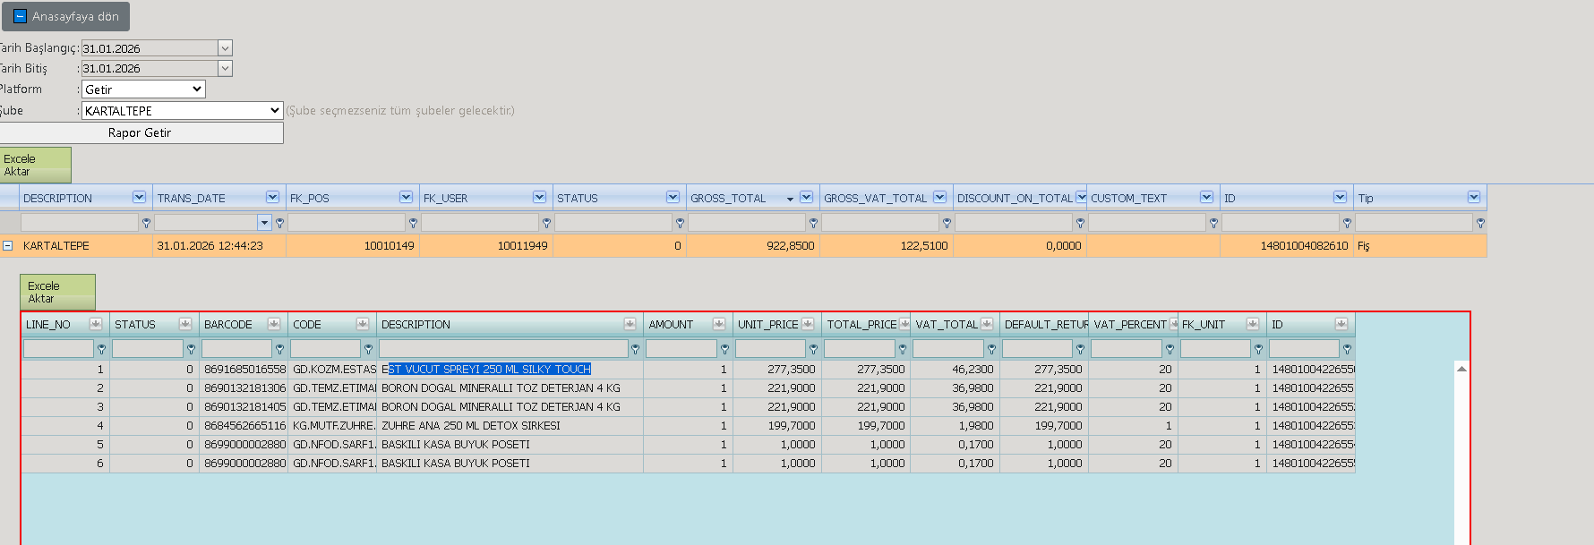Click the upper Excele Aktar button

click(x=34, y=166)
